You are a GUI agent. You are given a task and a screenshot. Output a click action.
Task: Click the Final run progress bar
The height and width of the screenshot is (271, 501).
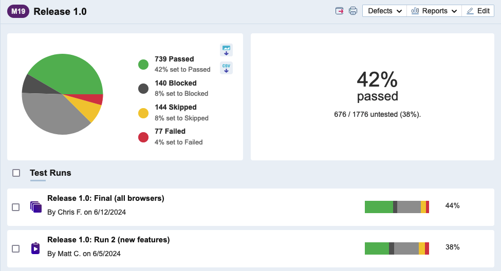coord(397,207)
